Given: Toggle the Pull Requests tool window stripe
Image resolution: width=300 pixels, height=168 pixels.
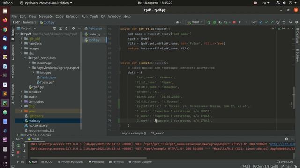Looking at the screenshot, I should (x=13, y=94).
